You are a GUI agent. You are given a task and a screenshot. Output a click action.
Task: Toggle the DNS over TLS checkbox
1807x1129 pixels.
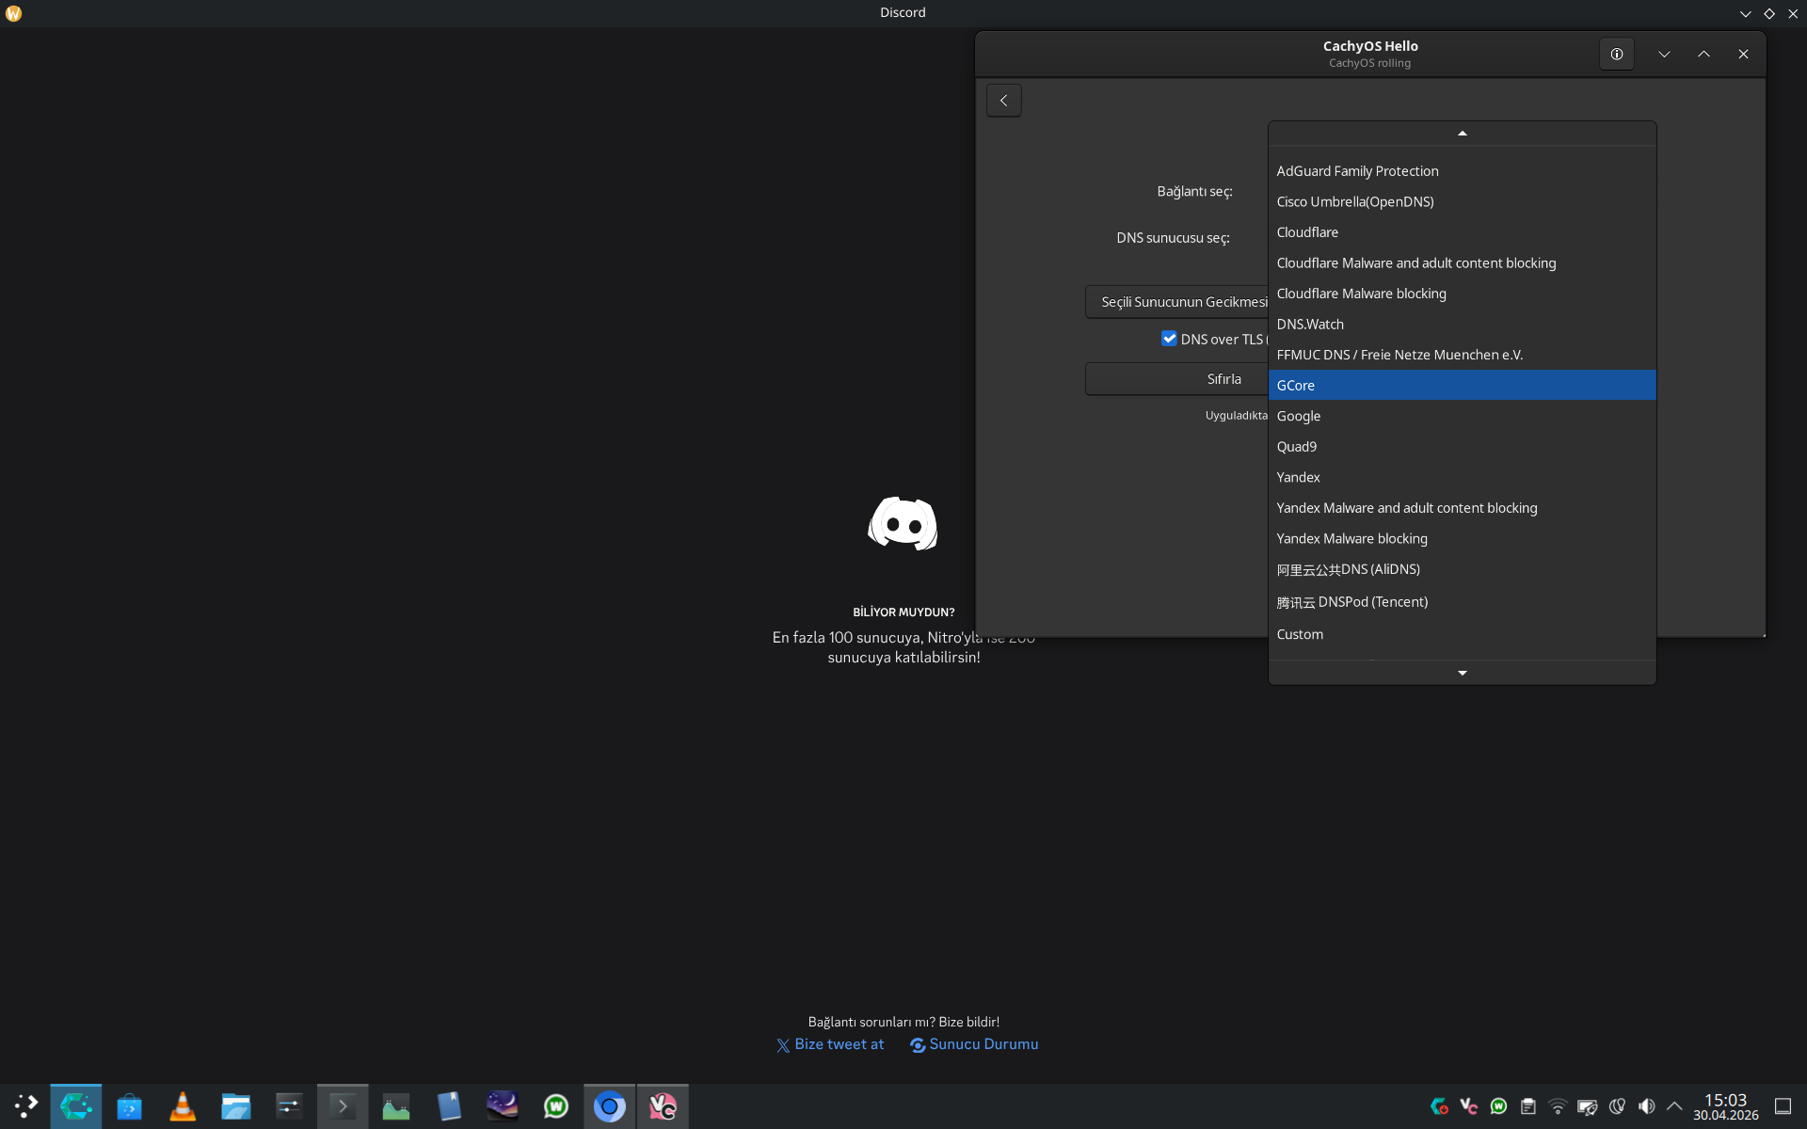[x=1169, y=339]
